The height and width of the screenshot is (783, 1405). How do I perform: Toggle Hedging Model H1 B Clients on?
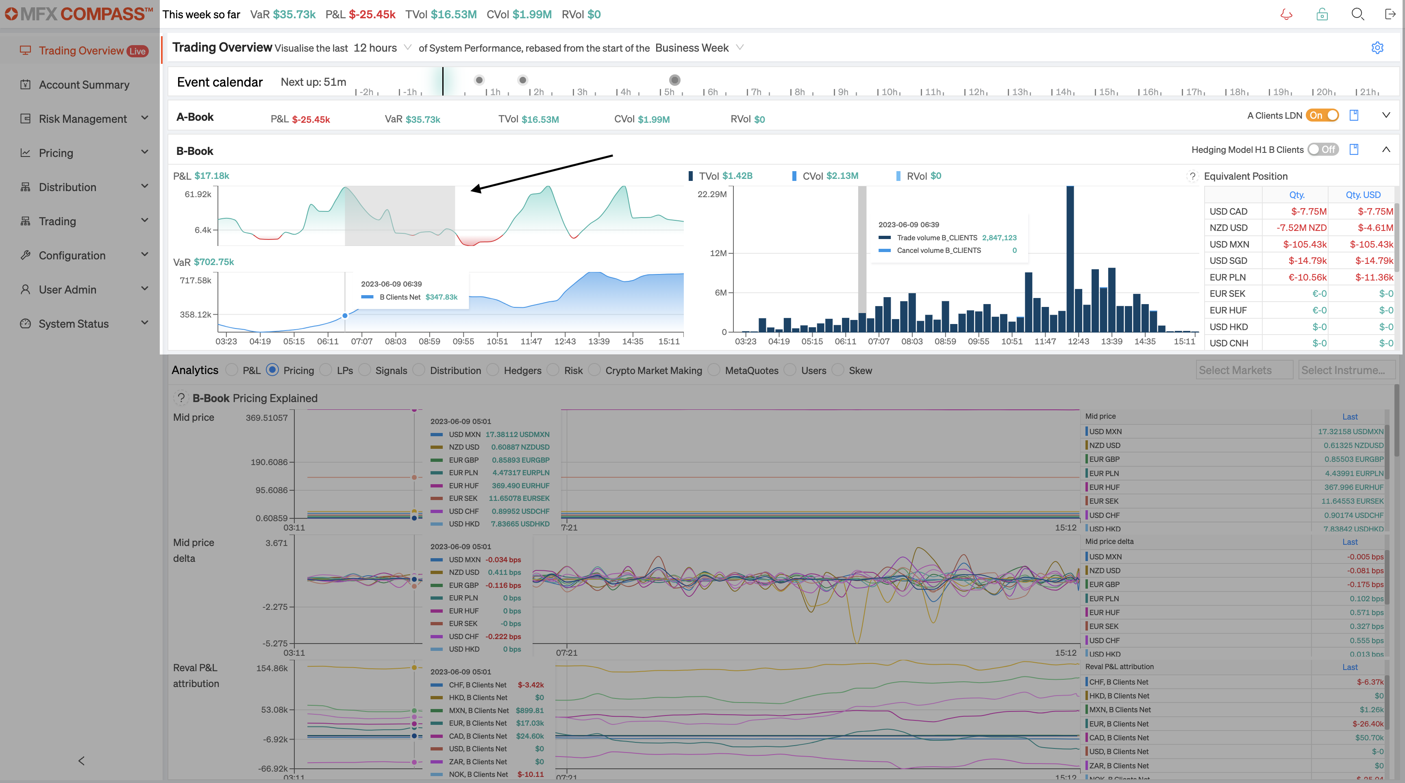(1323, 149)
